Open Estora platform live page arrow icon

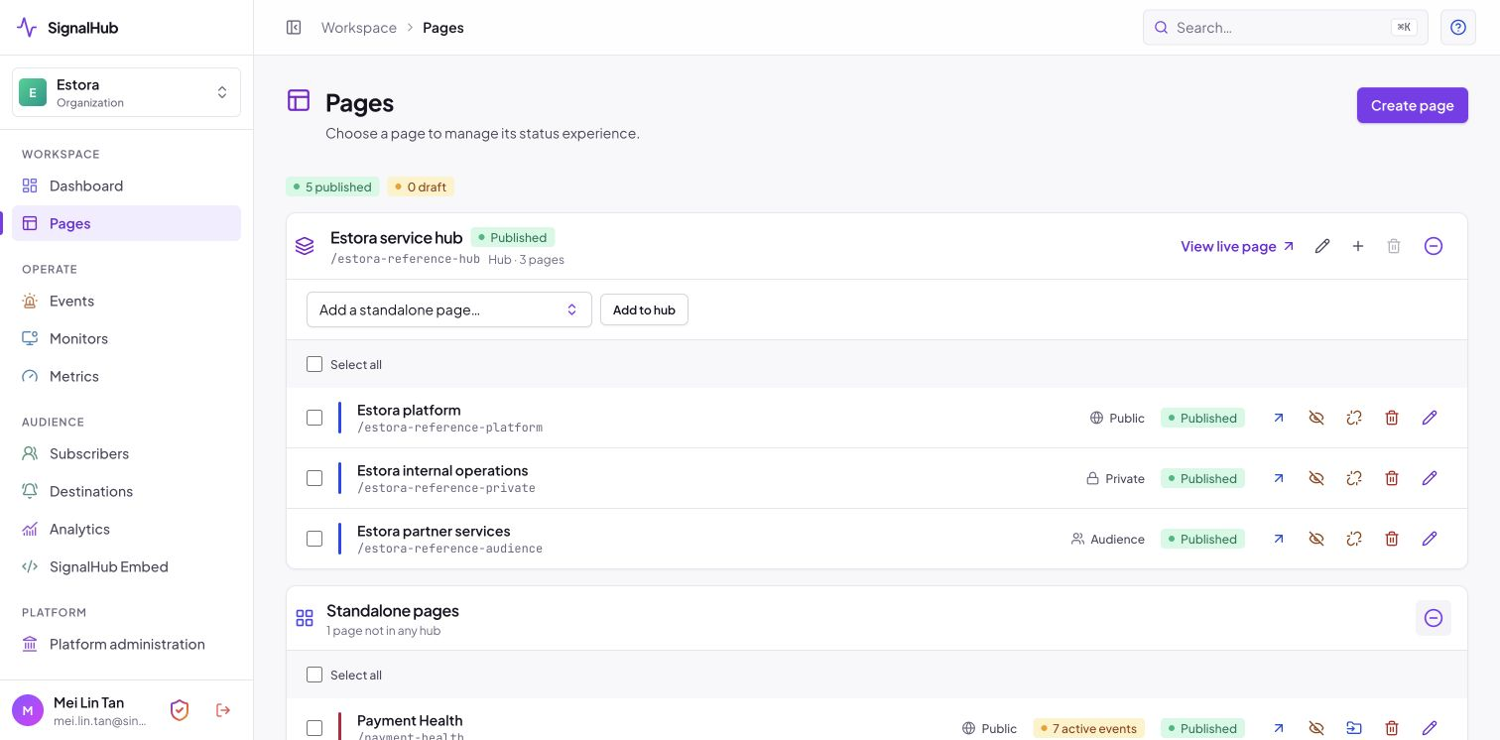coord(1279,418)
